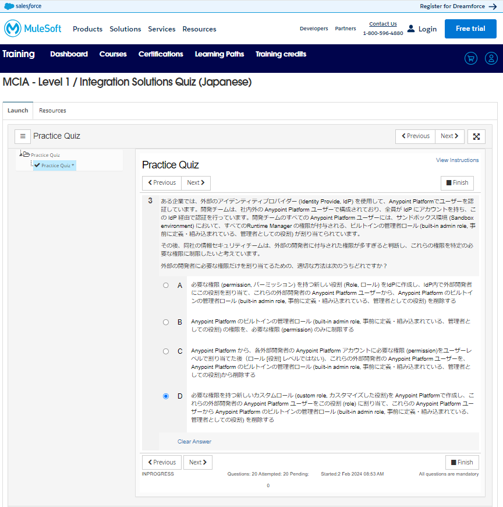Click the answer letter D label
503x507 pixels.
point(180,396)
